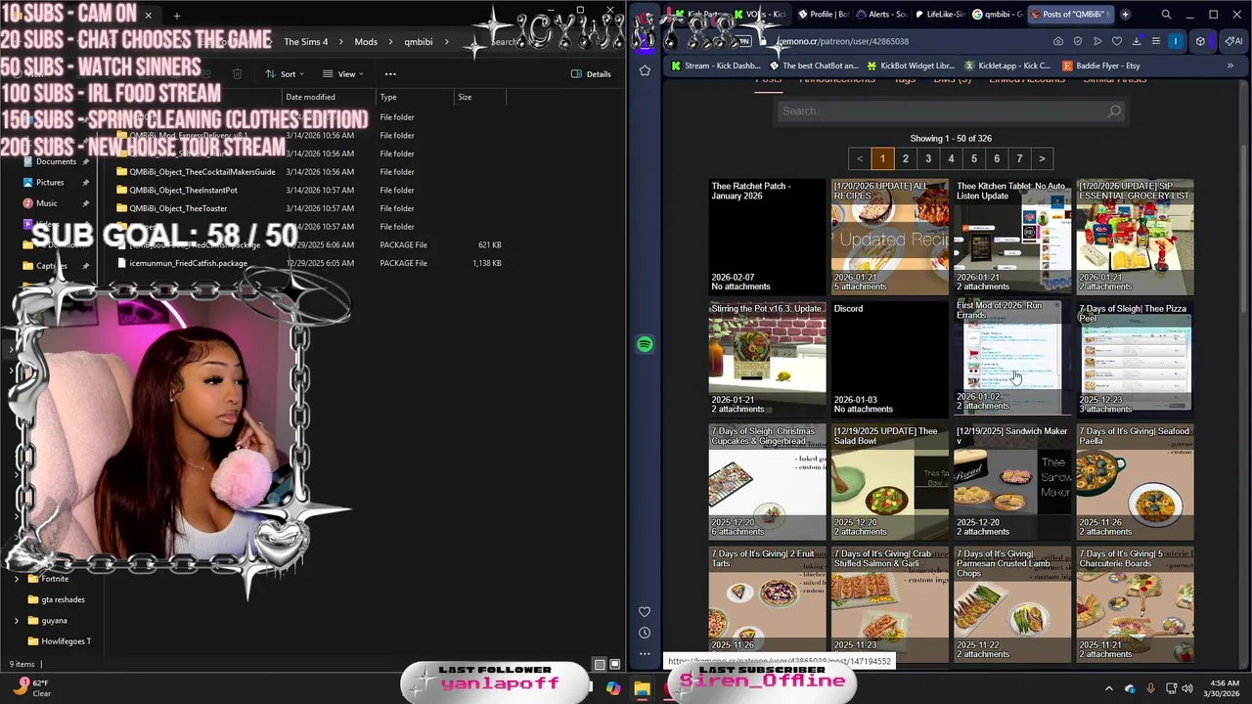This screenshot has width=1252, height=704.
Task: Click the heart icon in address bar
Action: [1117, 41]
